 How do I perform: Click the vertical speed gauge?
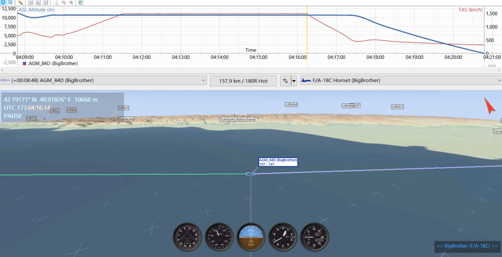coord(315,237)
